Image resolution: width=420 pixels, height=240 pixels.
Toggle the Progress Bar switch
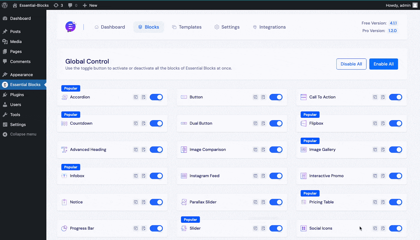[x=156, y=228]
